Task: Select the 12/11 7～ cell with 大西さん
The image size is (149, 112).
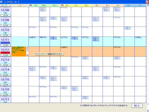Action: coord(140,41)
